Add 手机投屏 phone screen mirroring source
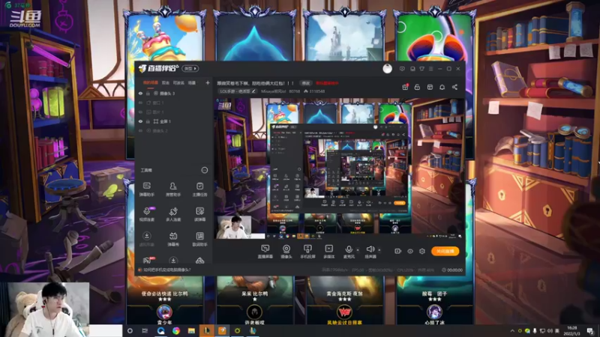 [x=307, y=252]
